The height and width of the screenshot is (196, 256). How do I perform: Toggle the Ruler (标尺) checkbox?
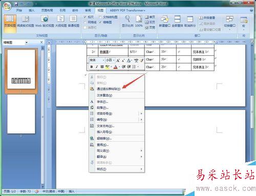click(85, 17)
